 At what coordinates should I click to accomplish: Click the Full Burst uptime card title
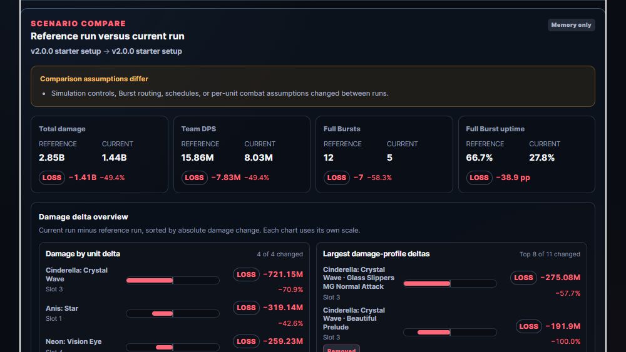(x=495, y=129)
